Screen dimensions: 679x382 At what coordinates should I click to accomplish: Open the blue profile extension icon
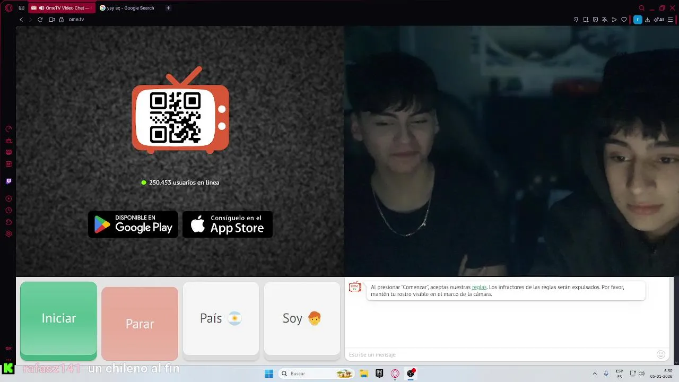pyautogui.click(x=638, y=20)
